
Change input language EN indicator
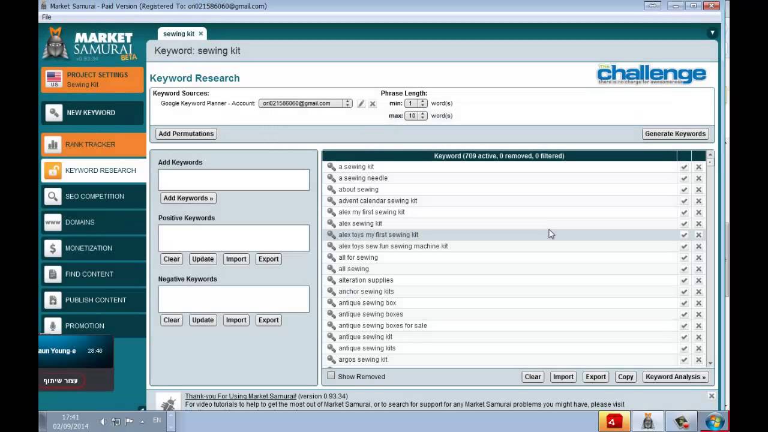[x=157, y=421]
